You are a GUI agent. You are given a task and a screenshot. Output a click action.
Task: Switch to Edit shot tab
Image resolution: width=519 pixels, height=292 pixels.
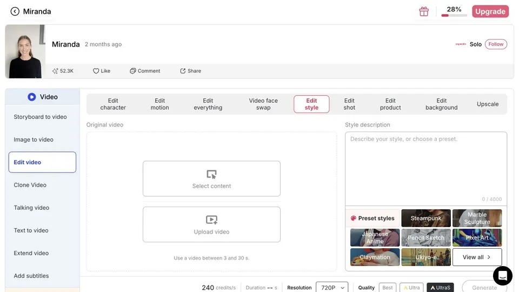[x=349, y=104]
